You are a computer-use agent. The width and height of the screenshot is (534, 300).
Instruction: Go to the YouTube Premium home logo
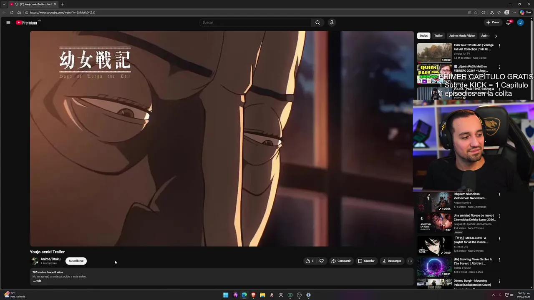[x=27, y=22]
